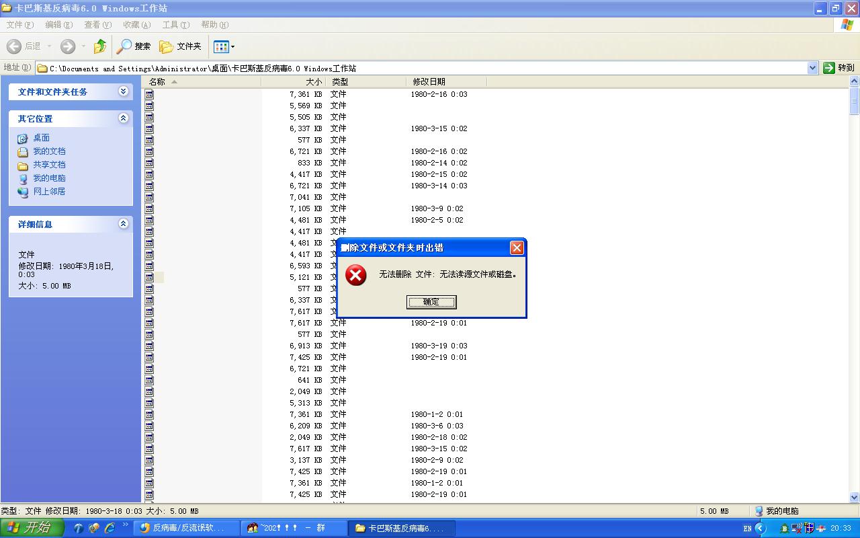Open the 桌面 link in 其它位置
Image resolution: width=860 pixels, height=538 pixels.
coord(42,138)
